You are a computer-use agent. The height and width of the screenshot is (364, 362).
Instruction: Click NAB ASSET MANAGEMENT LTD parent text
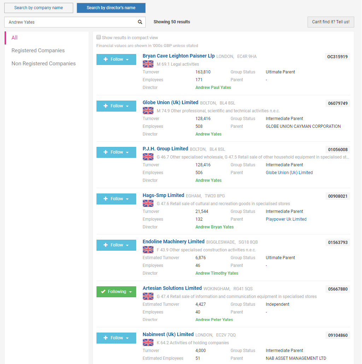coord(296,358)
